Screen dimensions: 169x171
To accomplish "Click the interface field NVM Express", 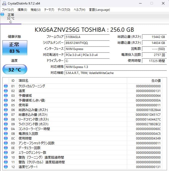I will 87,49.
